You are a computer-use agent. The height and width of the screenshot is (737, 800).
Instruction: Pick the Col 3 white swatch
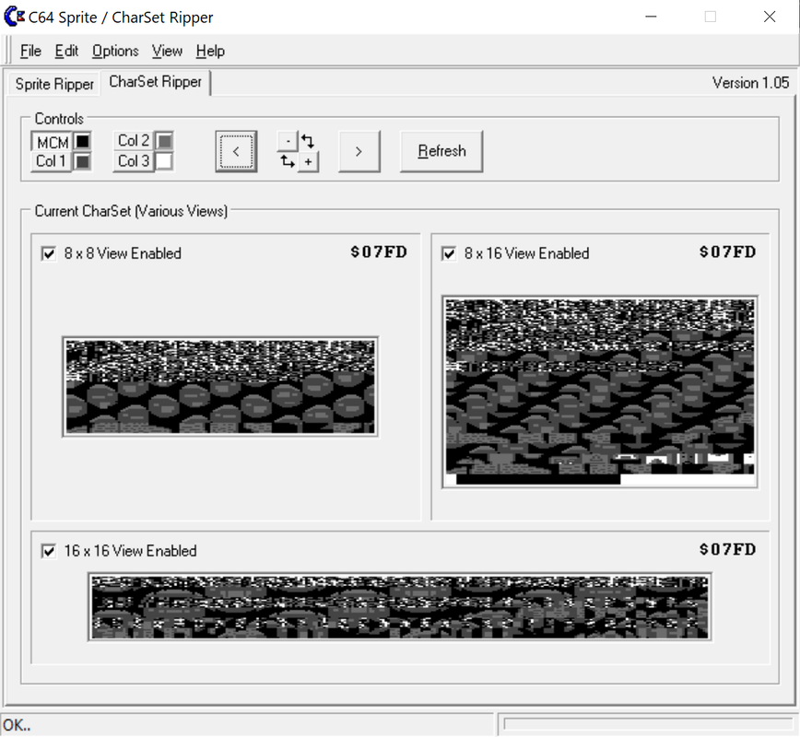164,161
